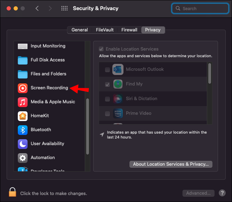Select Files and Folders label
Viewport: 232px width, 202px height.
(x=48, y=74)
